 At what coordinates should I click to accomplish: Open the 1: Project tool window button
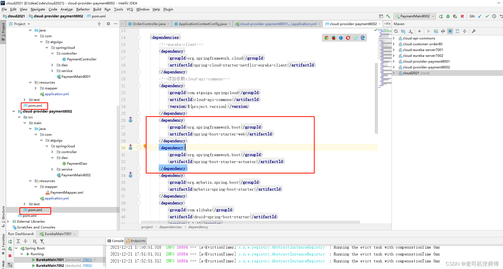click(3, 32)
